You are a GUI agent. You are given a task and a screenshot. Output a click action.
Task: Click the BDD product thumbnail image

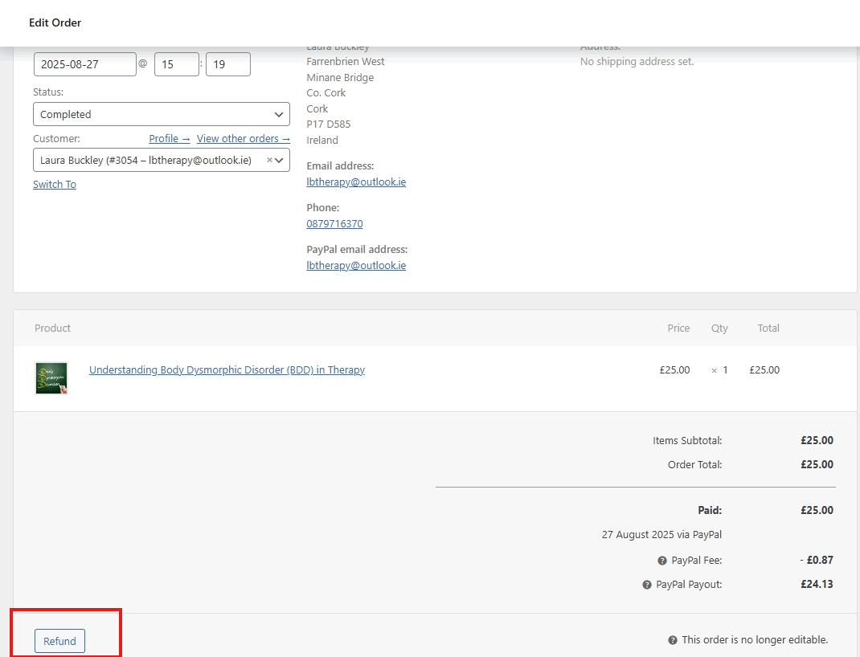pyautogui.click(x=51, y=378)
